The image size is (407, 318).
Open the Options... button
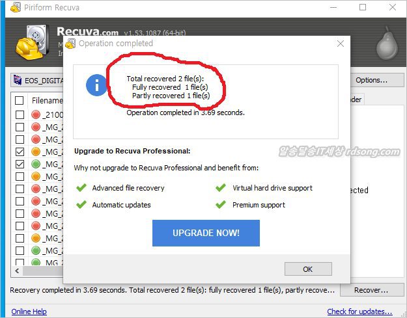(371, 80)
